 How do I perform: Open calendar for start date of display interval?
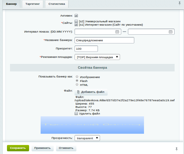(117, 32)
